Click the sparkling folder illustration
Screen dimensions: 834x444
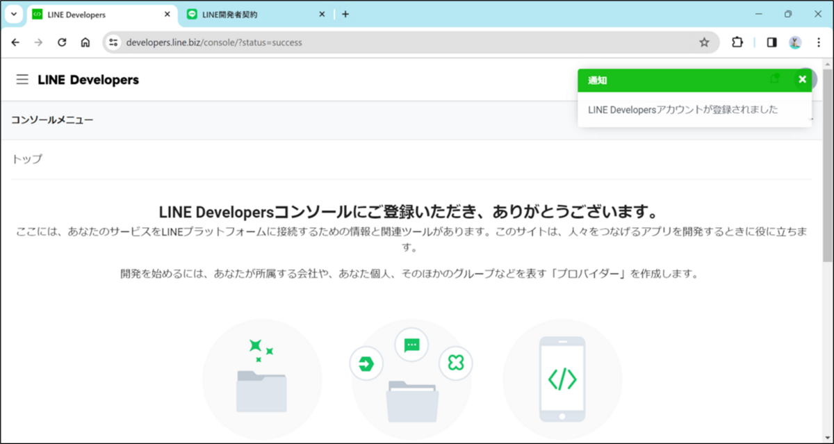point(262,379)
